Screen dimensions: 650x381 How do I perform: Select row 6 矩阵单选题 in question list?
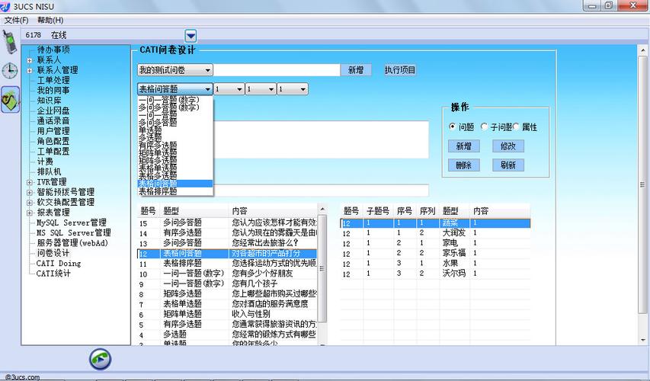point(227,315)
